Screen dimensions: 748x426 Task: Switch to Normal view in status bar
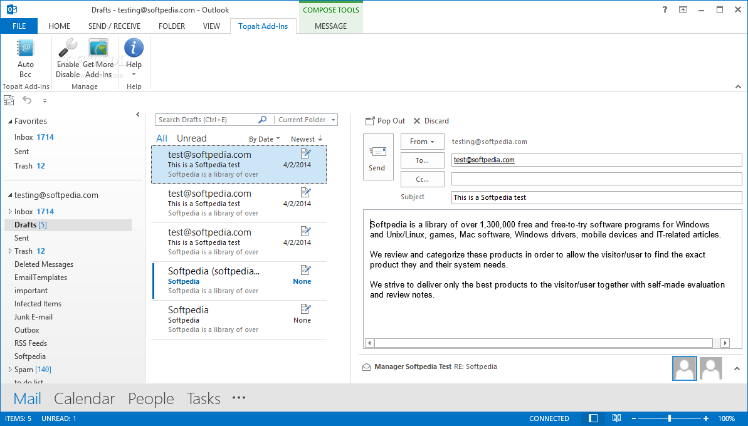coord(593,418)
